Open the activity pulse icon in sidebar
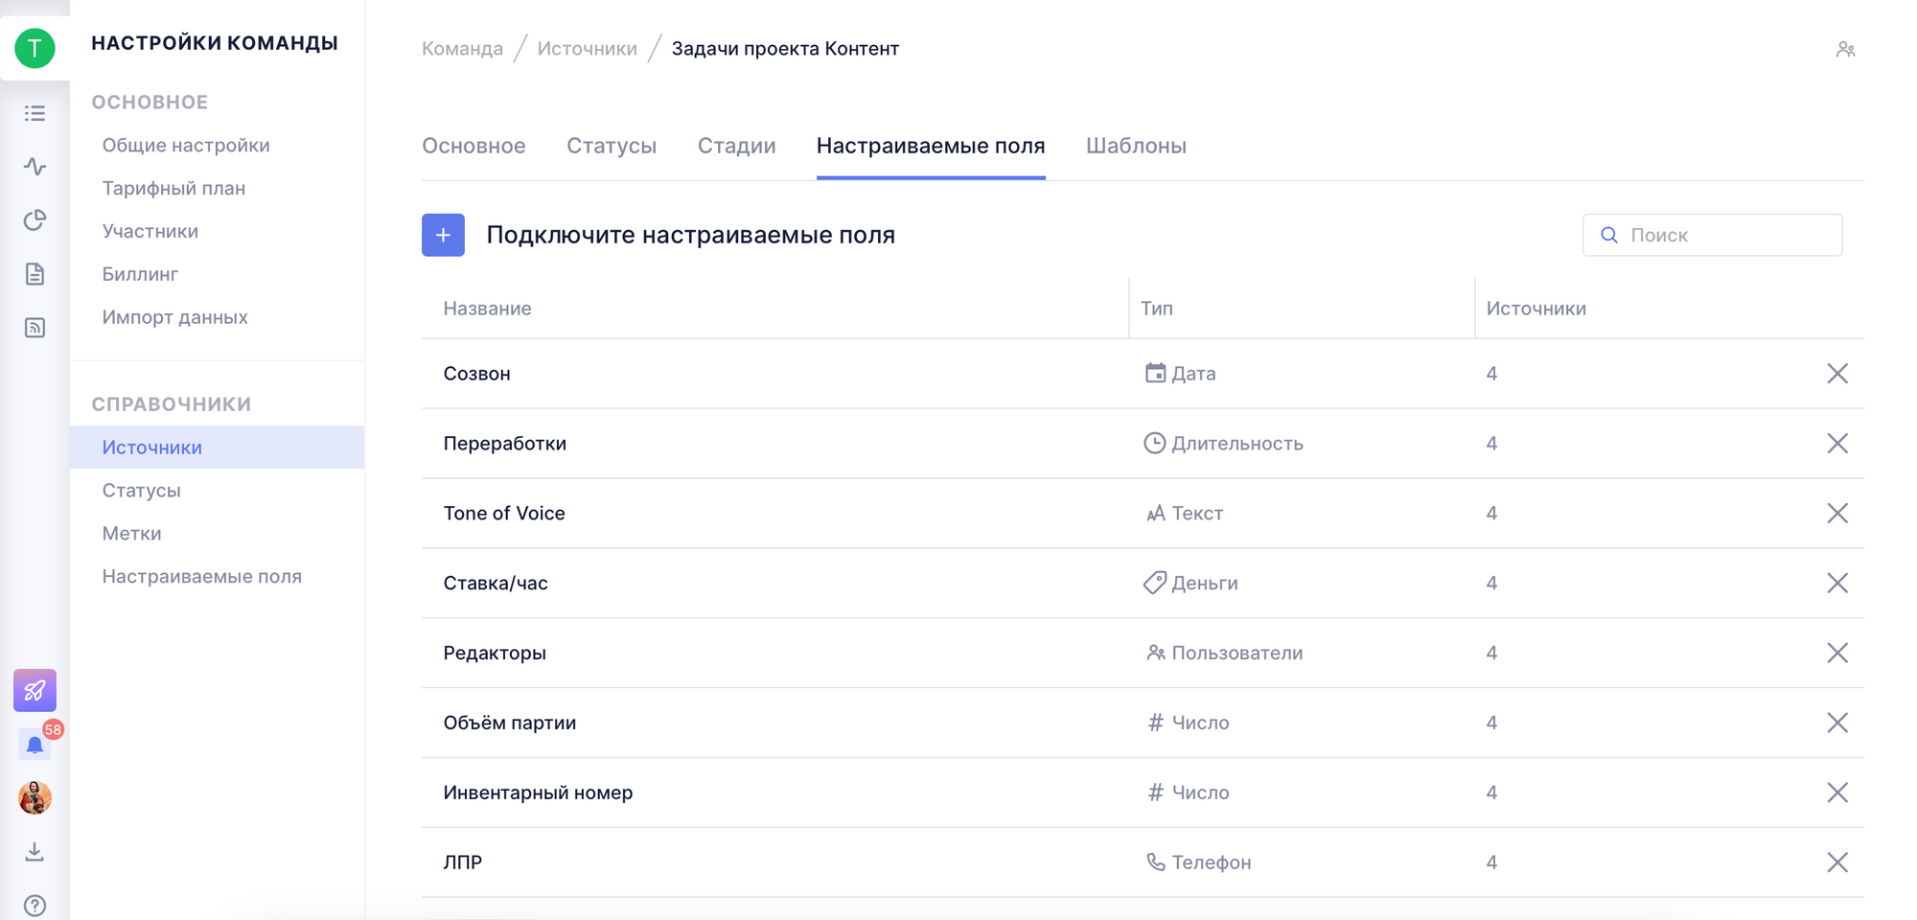 [35, 167]
